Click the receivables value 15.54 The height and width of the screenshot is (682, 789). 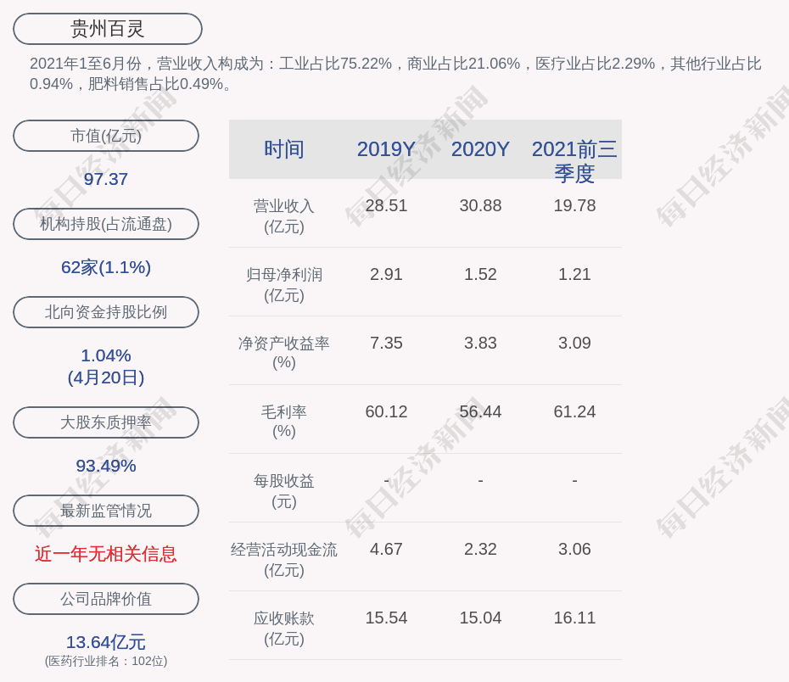(x=386, y=618)
